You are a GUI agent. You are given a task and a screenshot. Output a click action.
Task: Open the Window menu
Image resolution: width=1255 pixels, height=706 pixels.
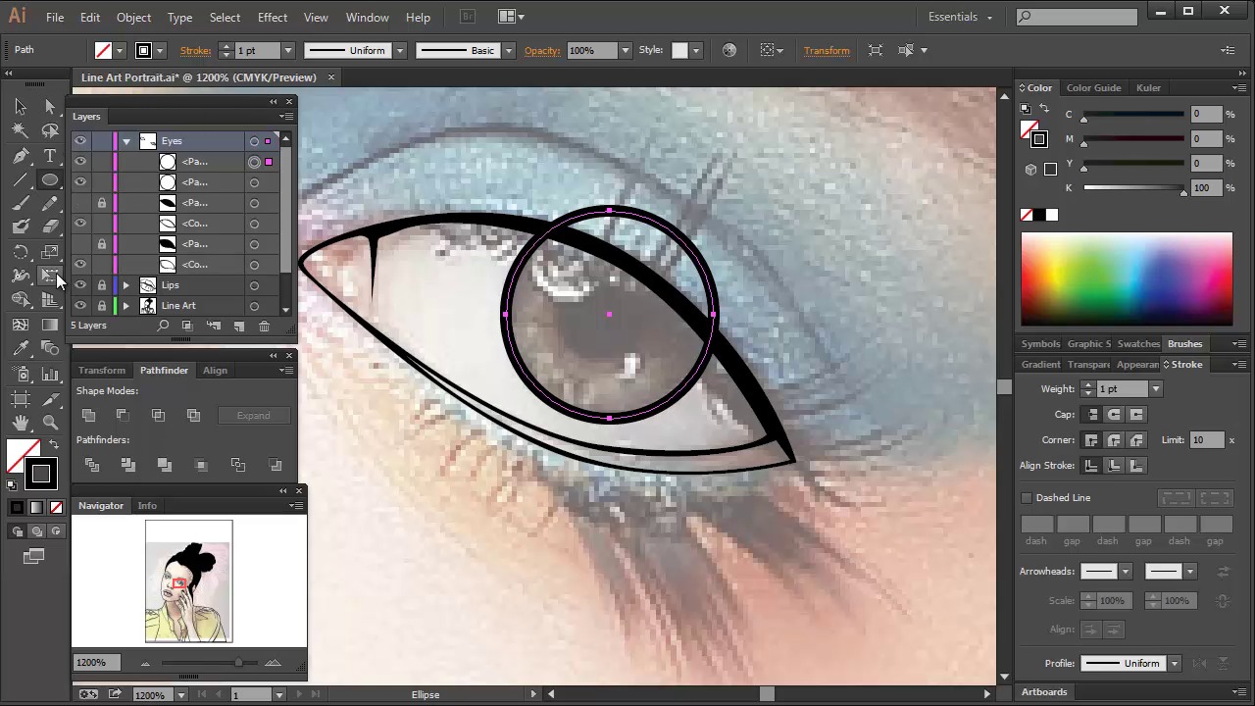coord(367,18)
